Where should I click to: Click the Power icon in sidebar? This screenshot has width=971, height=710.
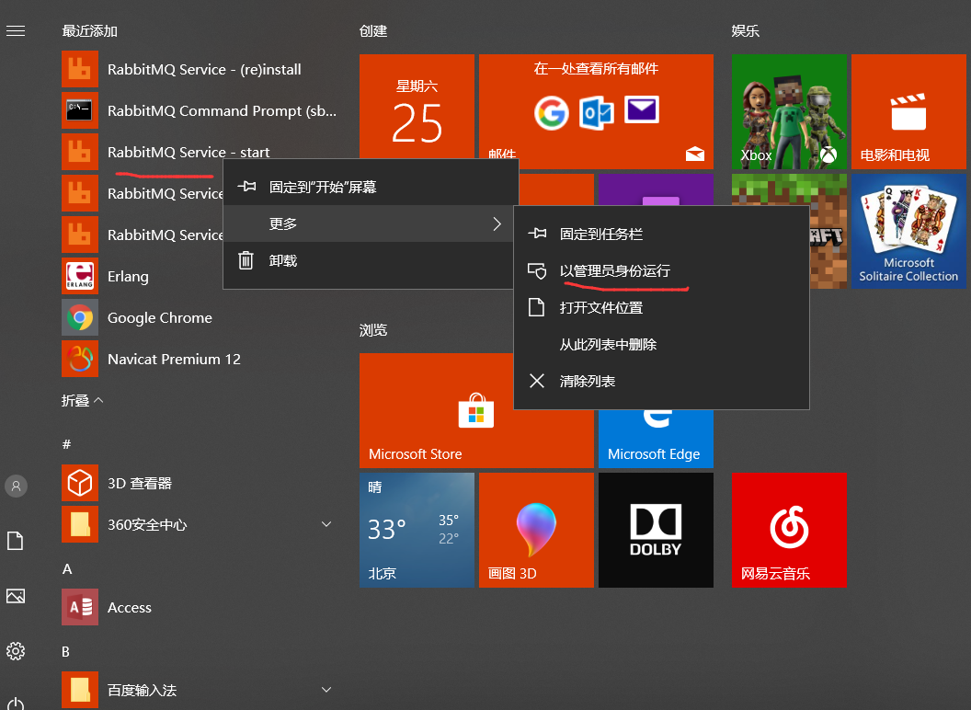(16, 704)
